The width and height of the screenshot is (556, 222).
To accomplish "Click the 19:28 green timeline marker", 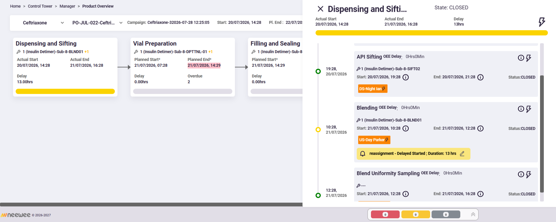I will click(318, 71).
